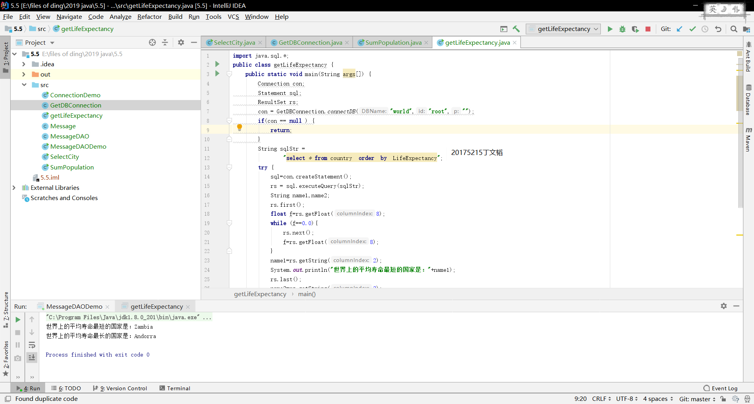Hide the Run tool window
Screen dimensions: 754x404
[736, 306]
